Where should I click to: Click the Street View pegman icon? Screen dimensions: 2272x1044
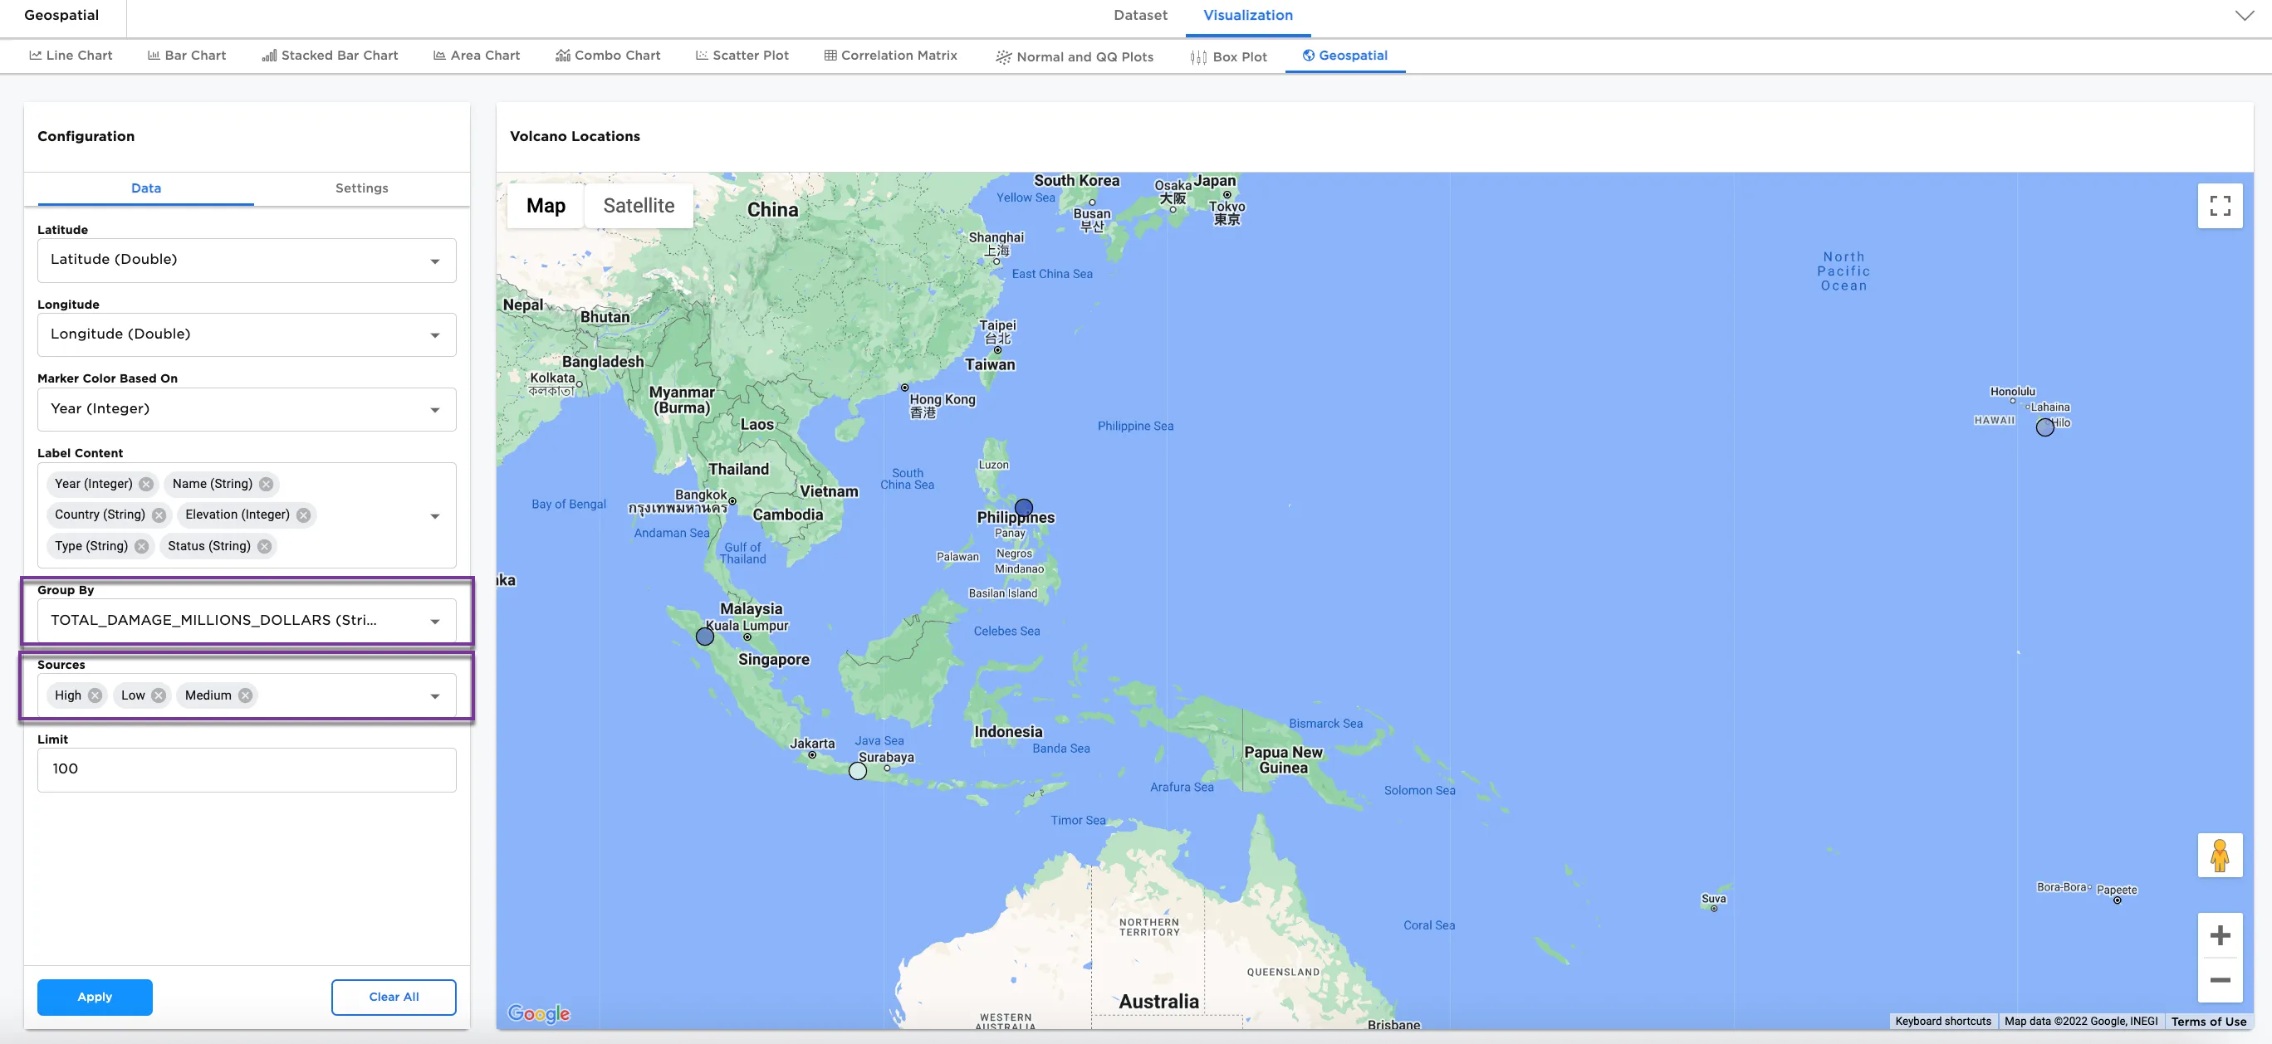click(x=2219, y=855)
